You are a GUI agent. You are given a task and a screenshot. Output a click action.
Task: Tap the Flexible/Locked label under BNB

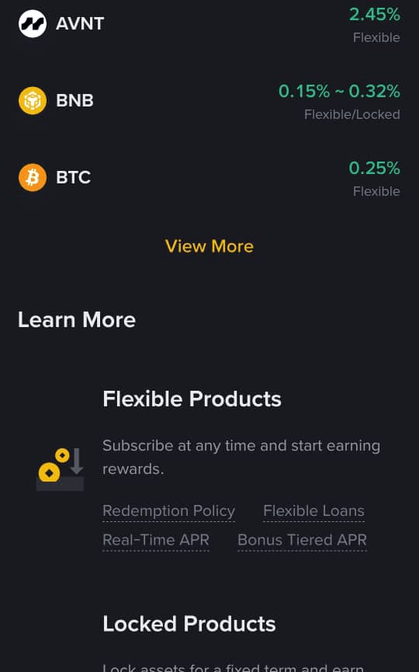point(352,114)
